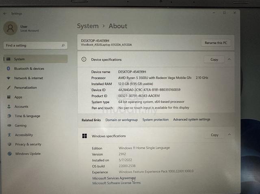Copy the Device specifications
Screen dimensions: 260x194
[214, 60]
